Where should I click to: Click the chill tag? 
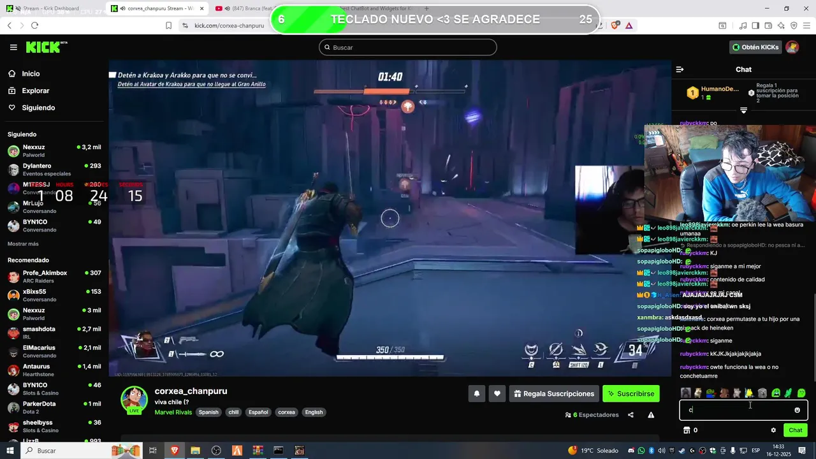click(233, 412)
